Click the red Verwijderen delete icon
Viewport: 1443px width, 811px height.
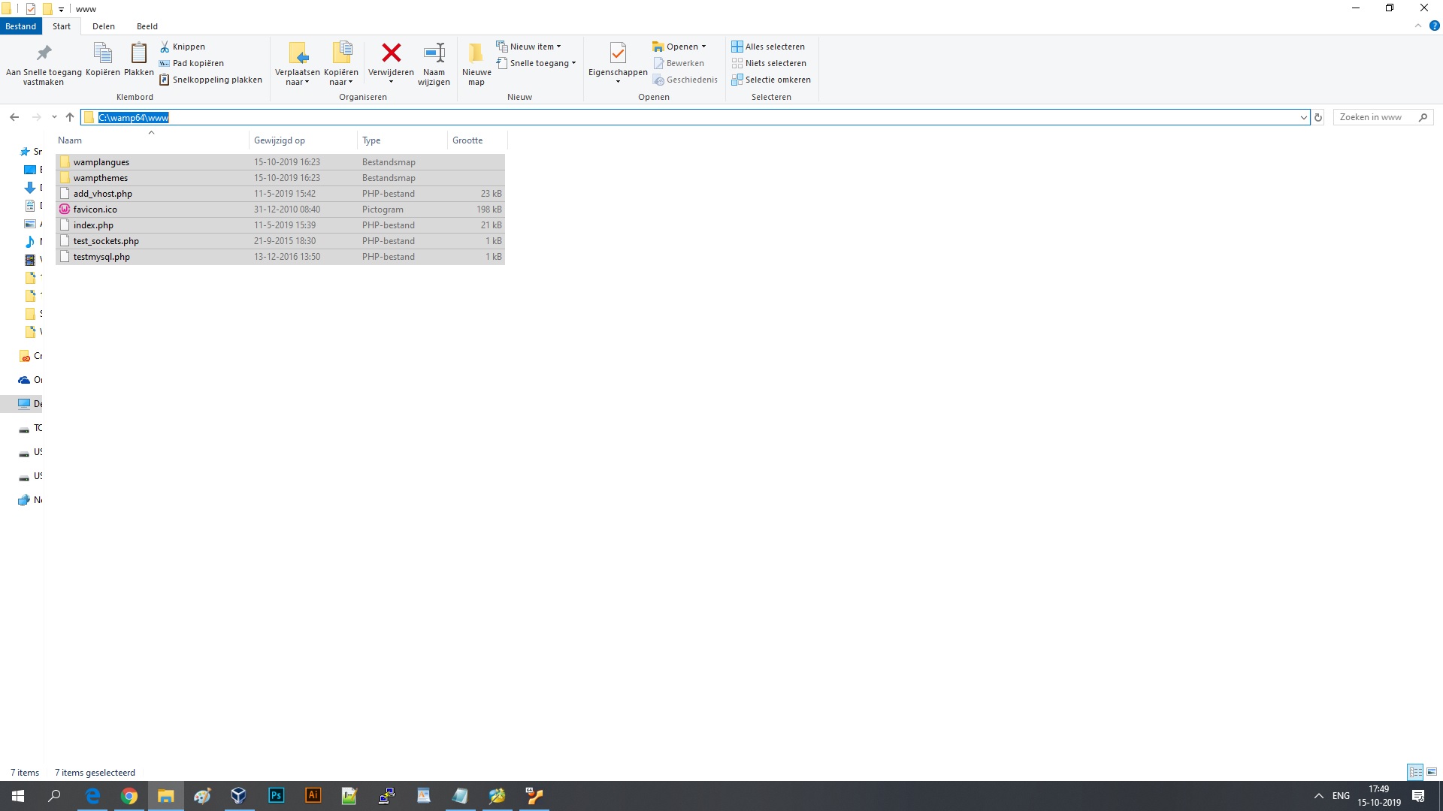tap(391, 53)
